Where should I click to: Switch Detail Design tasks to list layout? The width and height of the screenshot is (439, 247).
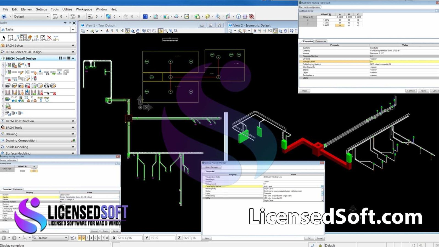click(x=64, y=58)
